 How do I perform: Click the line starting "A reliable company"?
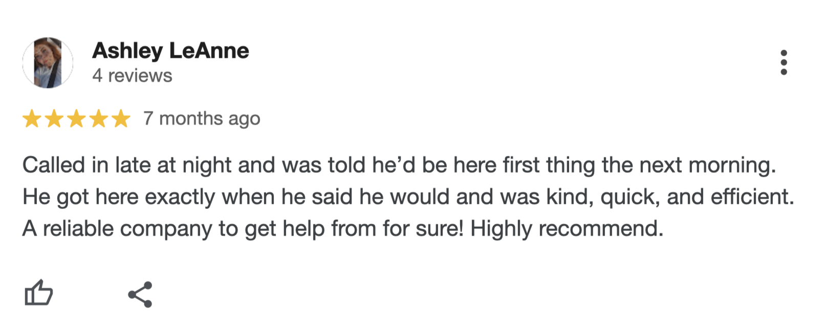[x=343, y=229]
